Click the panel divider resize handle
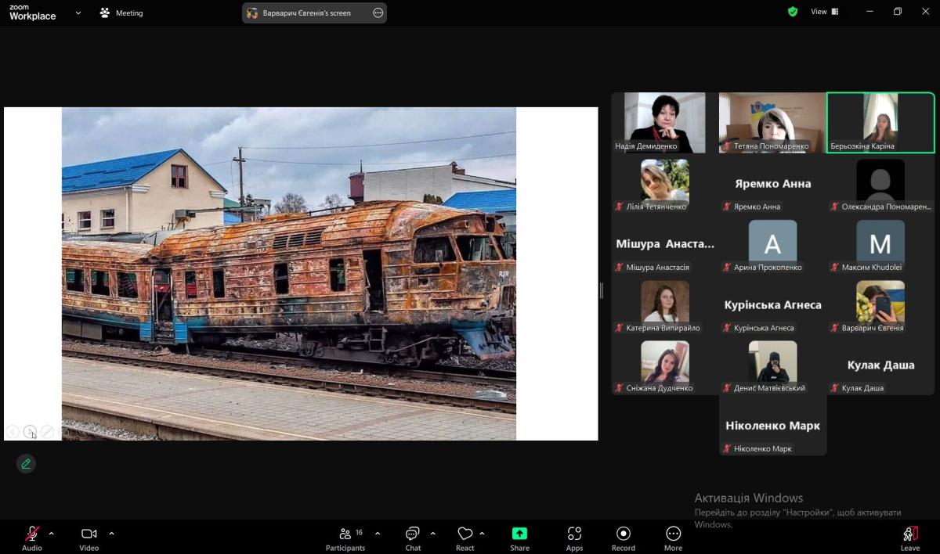This screenshot has height=554, width=940. (602, 290)
